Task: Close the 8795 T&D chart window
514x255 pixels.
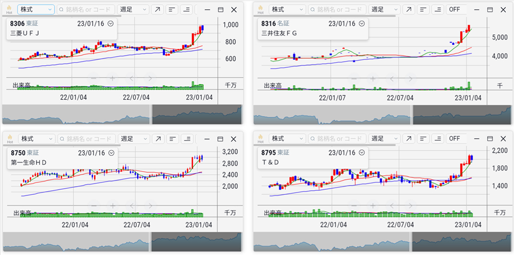Action: pyautogui.click(x=503, y=138)
